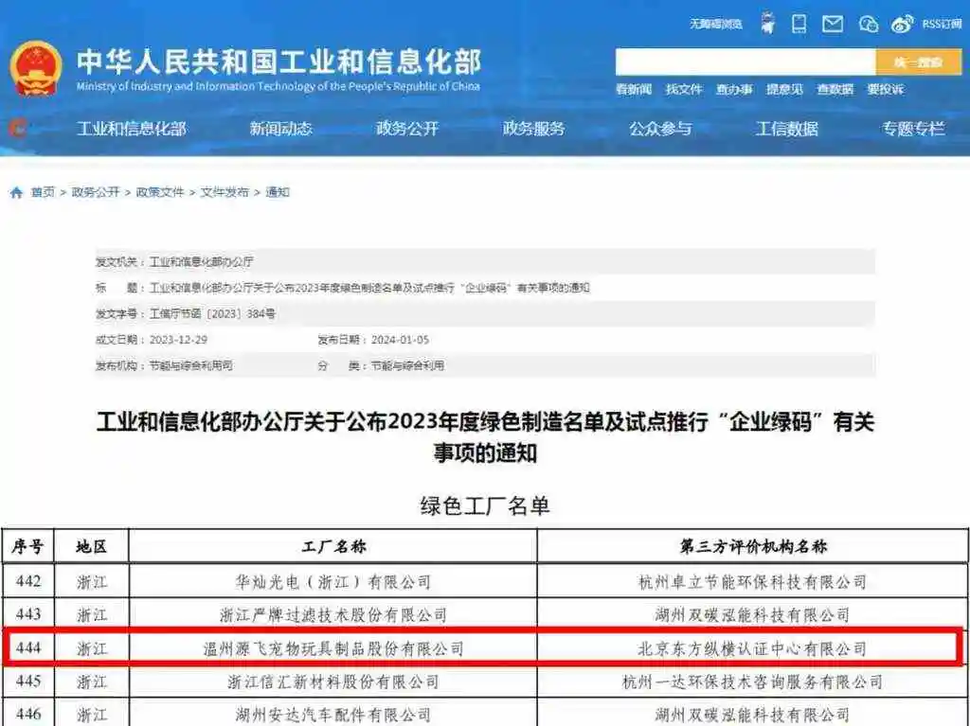
Task: Select 查数据 quick link
Action: [835, 90]
